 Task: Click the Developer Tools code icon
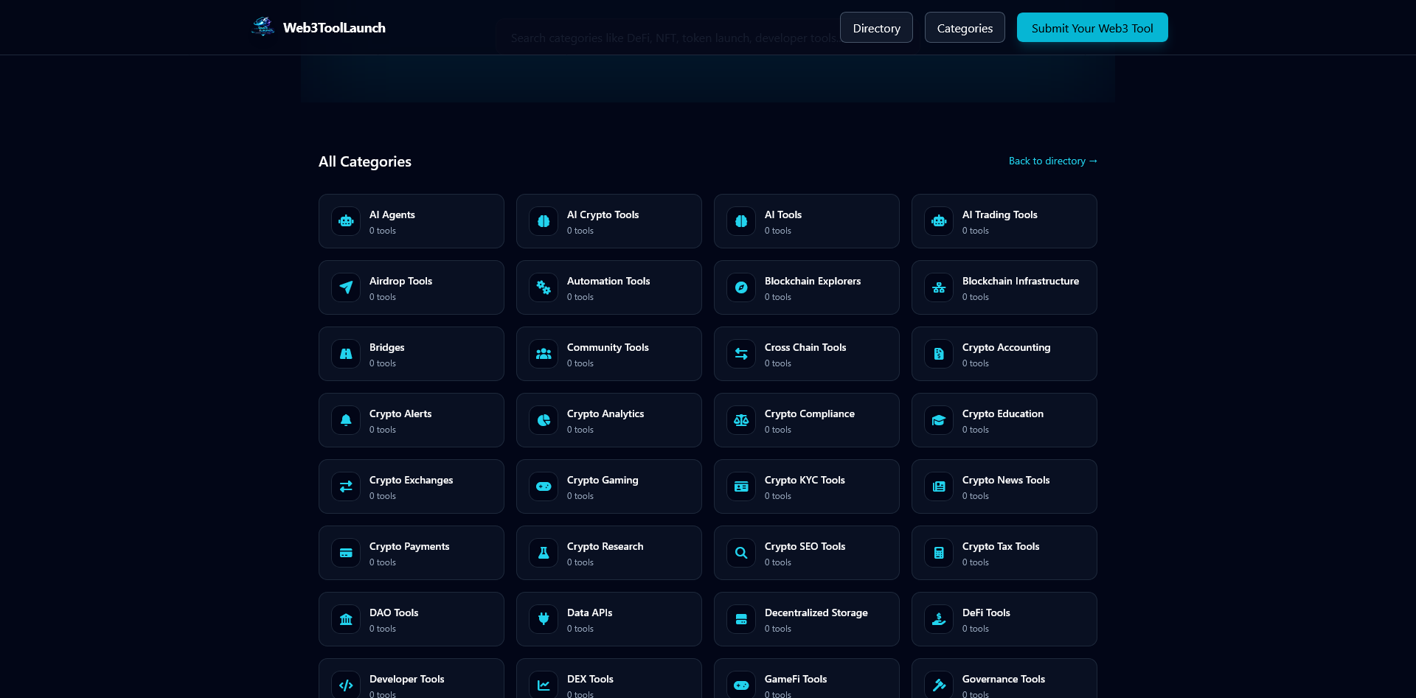pyautogui.click(x=346, y=685)
